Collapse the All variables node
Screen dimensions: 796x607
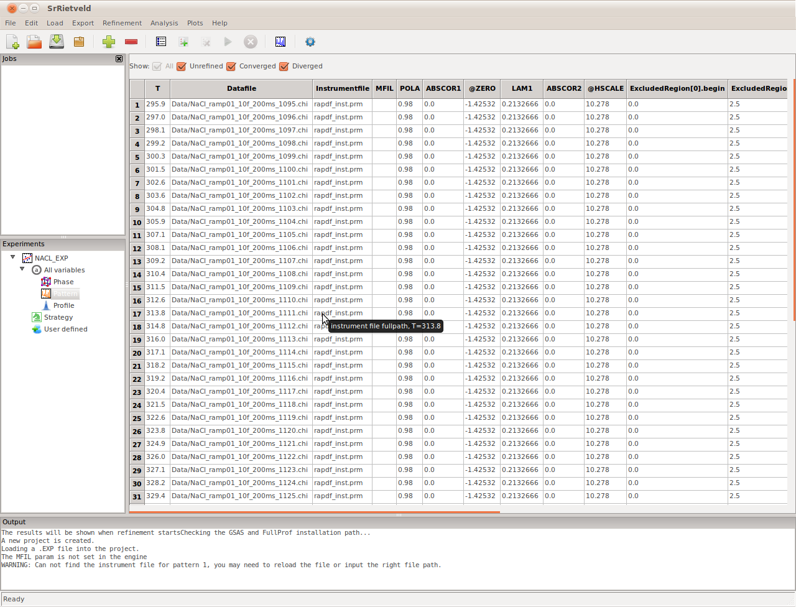(23, 269)
